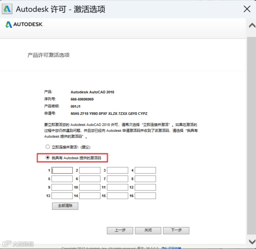Click activation code field 6
The image size is (256, 249).
click(90, 179)
